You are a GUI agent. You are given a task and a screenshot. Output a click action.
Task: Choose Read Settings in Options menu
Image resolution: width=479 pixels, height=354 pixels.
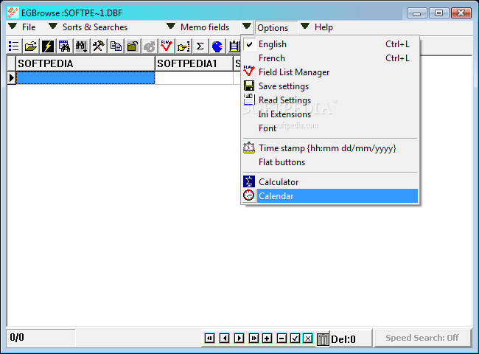pyautogui.click(x=330, y=100)
